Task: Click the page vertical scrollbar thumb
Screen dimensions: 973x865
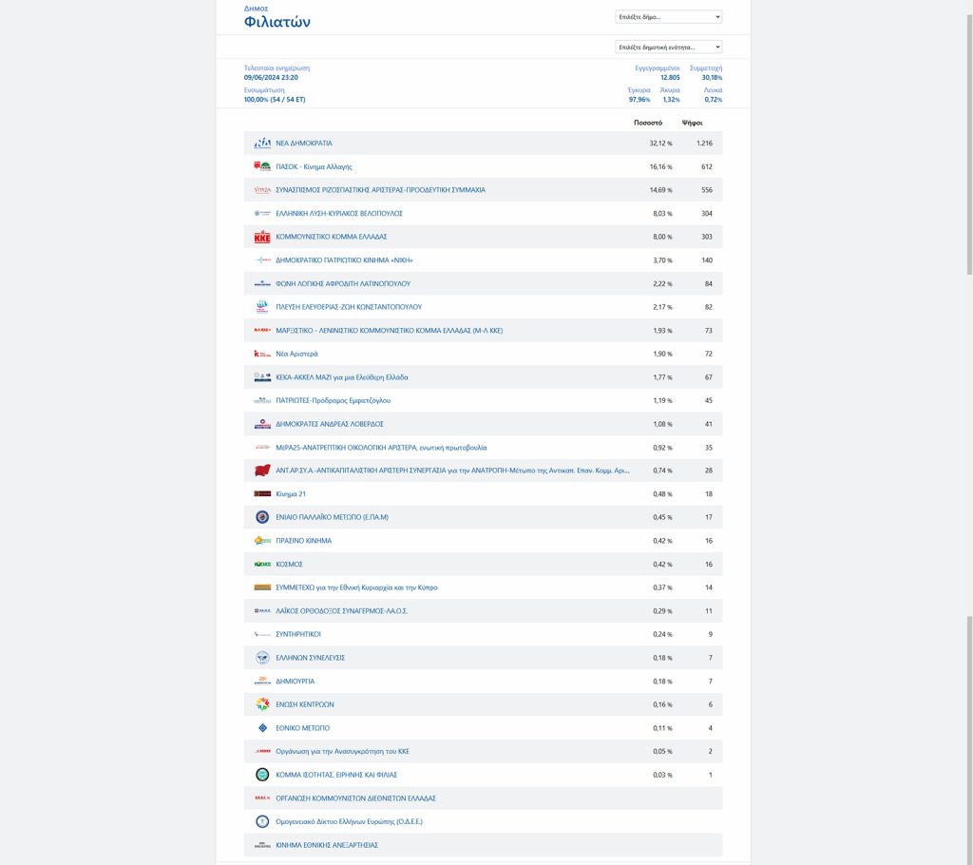Action: (x=969, y=144)
